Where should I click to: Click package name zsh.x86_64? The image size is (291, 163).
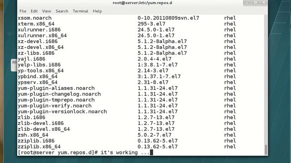click(33, 135)
